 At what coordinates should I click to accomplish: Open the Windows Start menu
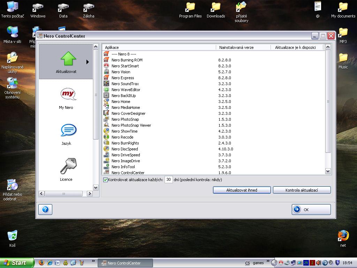[17, 263]
